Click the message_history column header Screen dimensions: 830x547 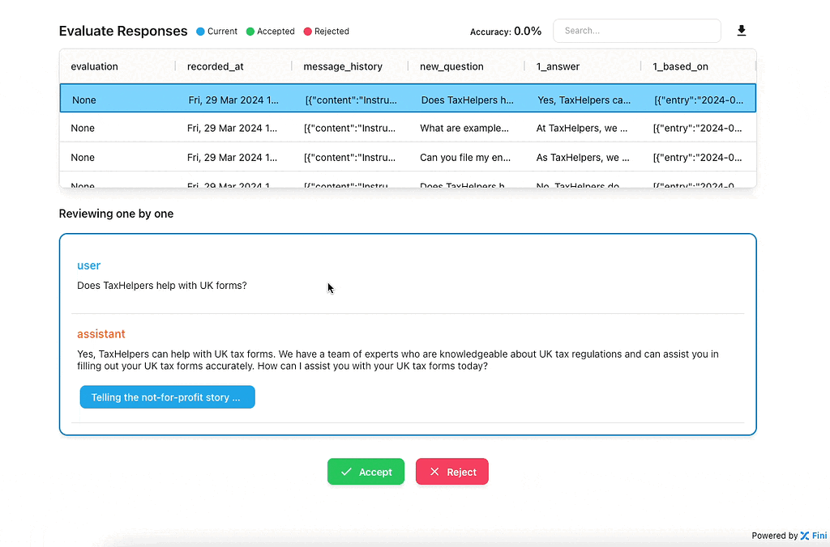tap(343, 66)
